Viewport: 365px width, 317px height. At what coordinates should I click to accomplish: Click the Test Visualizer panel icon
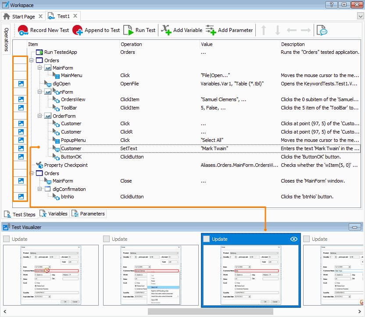pyautogui.click(x=7, y=227)
